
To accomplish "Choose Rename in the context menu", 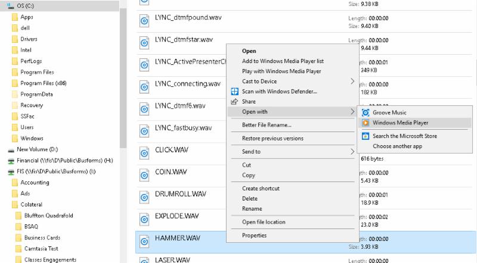I will 252,209.
